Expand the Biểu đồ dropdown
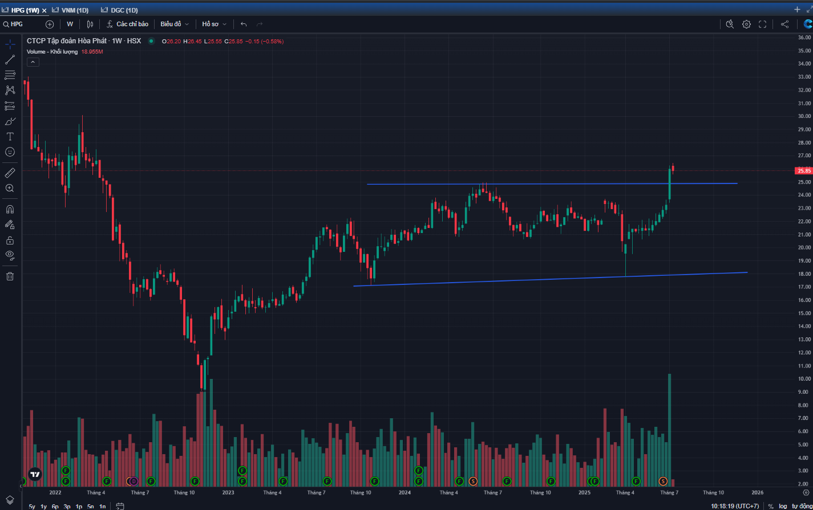The image size is (813, 510). 175,24
